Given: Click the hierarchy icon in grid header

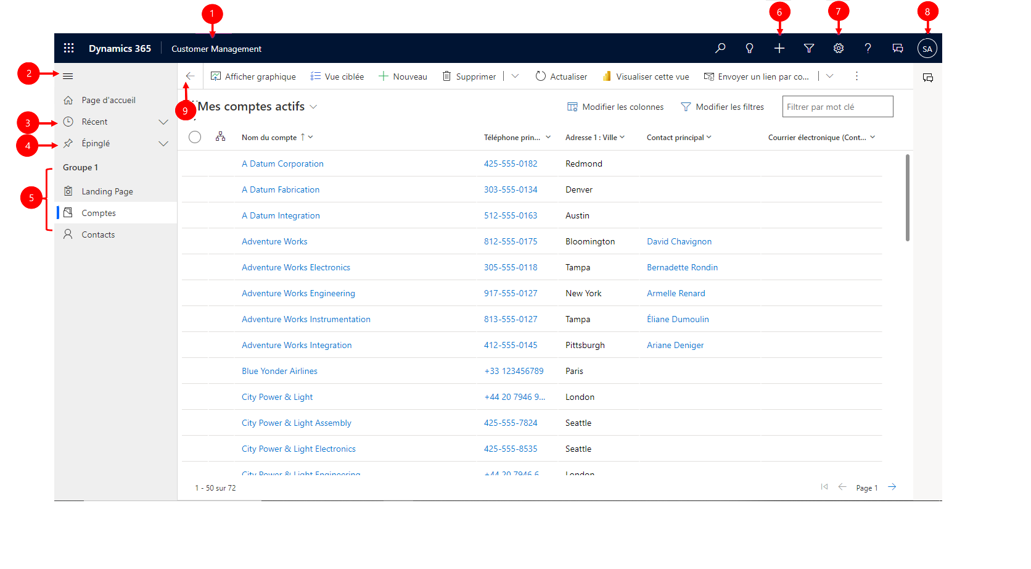Looking at the screenshot, I should 220,137.
